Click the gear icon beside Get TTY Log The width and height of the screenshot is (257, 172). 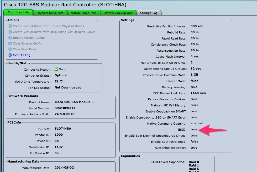[10, 55]
